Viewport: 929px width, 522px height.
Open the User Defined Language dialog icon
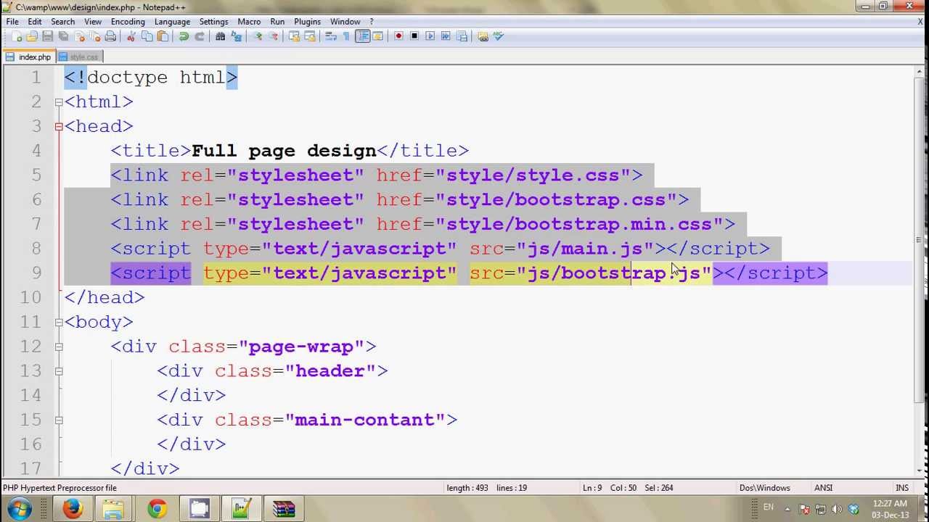(x=377, y=36)
